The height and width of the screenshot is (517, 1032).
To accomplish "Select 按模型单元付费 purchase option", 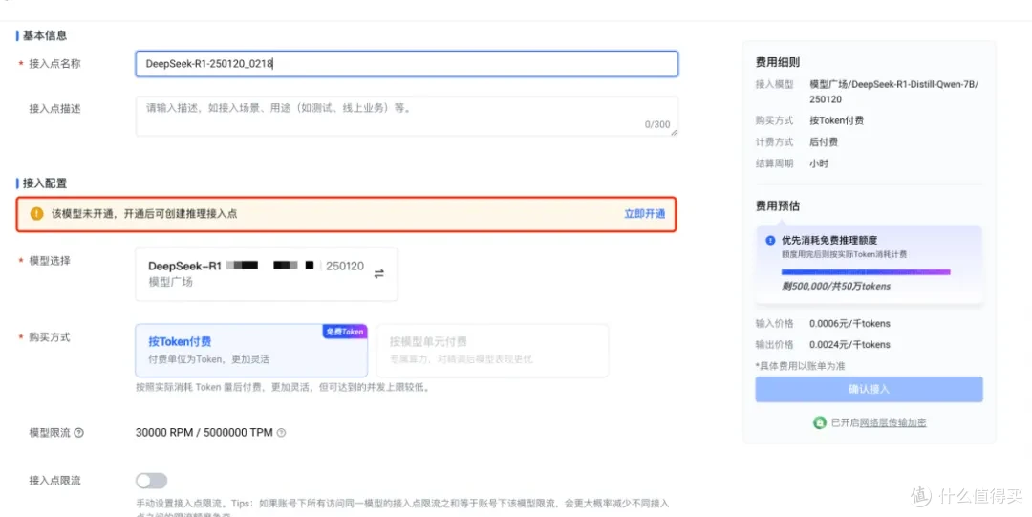I will [492, 351].
